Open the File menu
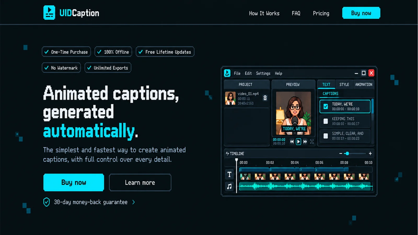 [x=237, y=73]
